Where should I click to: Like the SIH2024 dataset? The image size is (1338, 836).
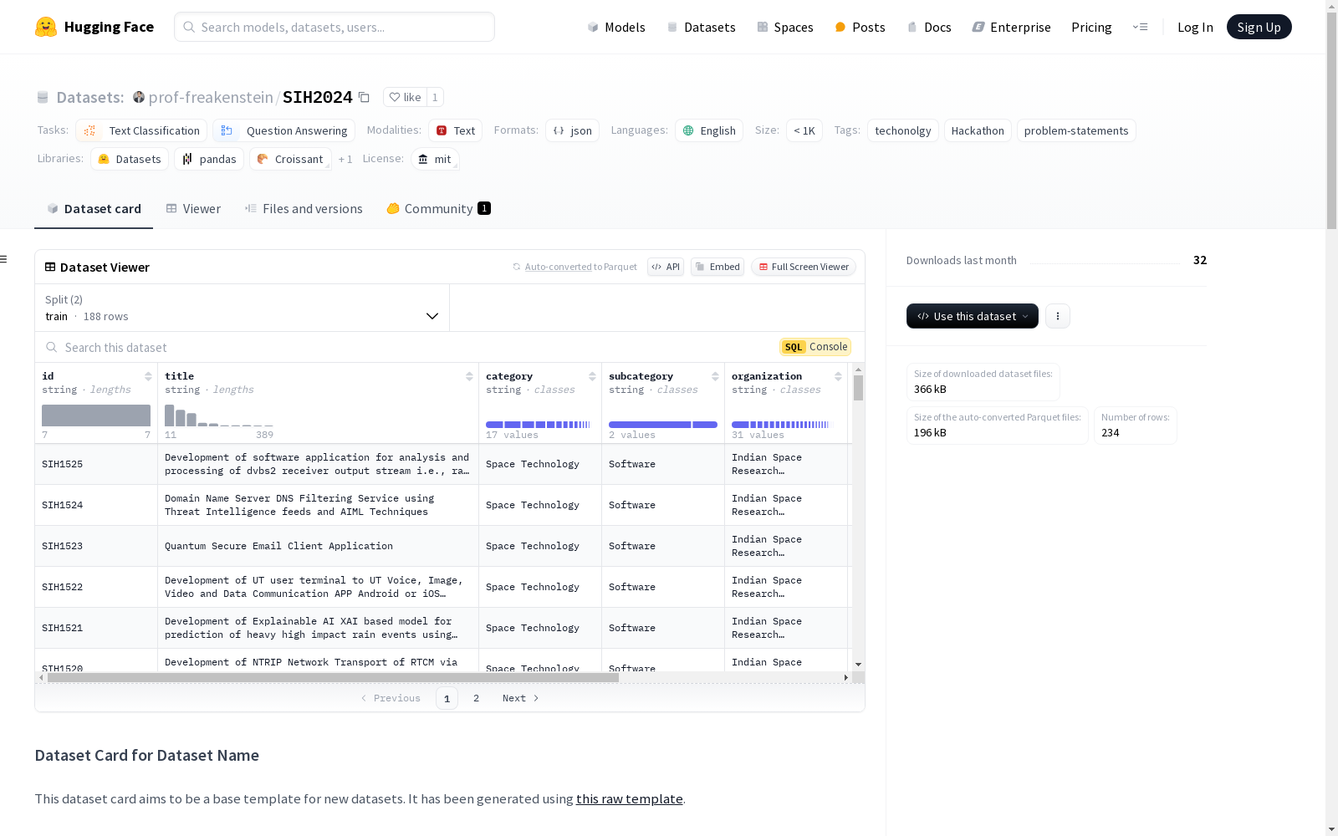(405, 97)
